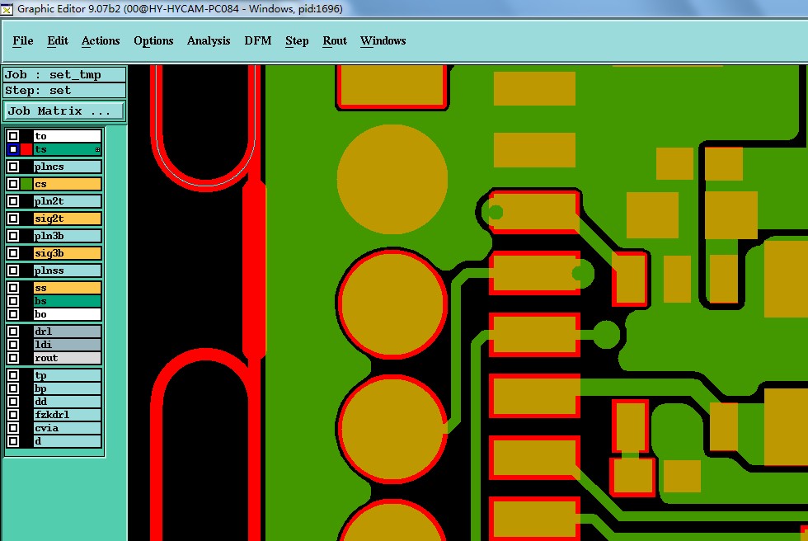Toggle the checkbox for layer cs
This screenshot has width=808, height=541.
coord(13,184)
